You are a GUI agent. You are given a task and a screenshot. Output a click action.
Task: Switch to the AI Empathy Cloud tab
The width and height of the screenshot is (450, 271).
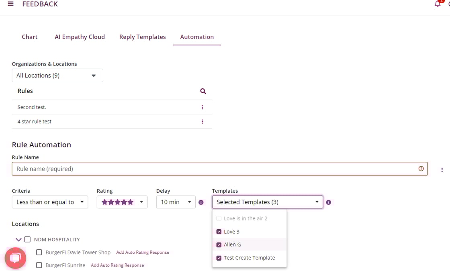80,37
